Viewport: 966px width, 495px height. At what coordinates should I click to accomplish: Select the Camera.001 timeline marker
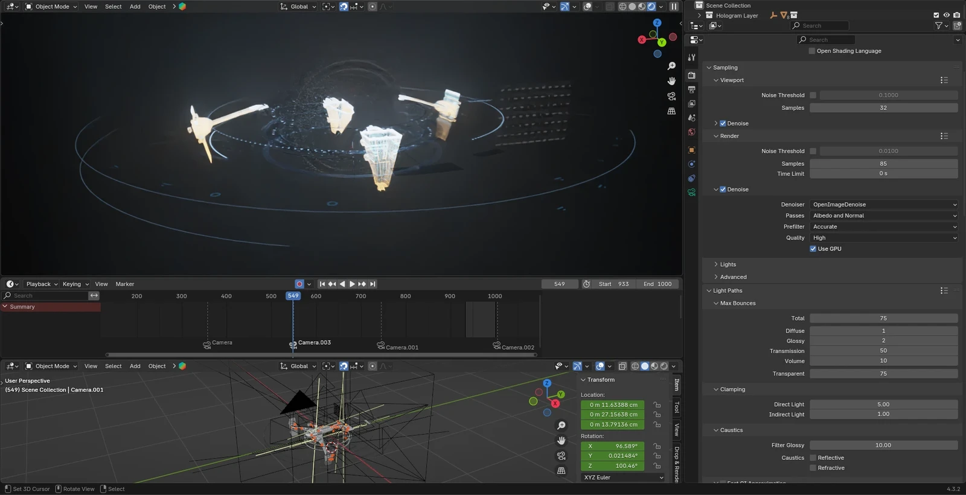[381, 346]
